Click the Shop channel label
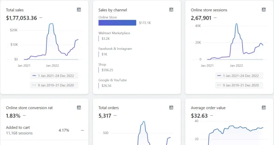This screenshot has width=274, height=145. (102, 65)
